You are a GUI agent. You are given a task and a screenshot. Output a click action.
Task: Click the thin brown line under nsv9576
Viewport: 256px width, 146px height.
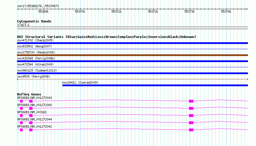pyautogui.click(x=132, y=79)
